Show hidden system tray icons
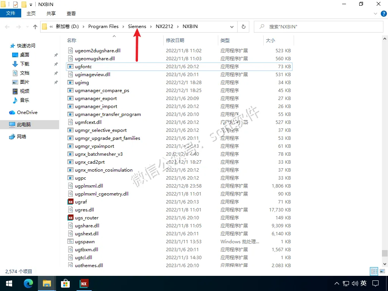This screenshot has width=388, height=291. click(336, 283)
